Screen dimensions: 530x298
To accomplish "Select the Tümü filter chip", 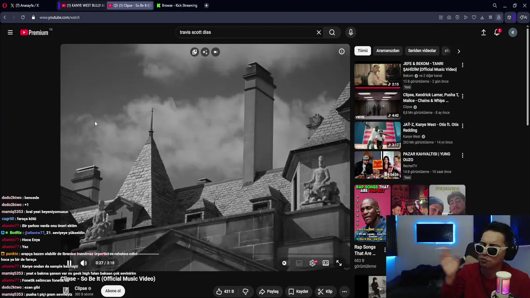I will pyautogui.click(x=363, y=51).
